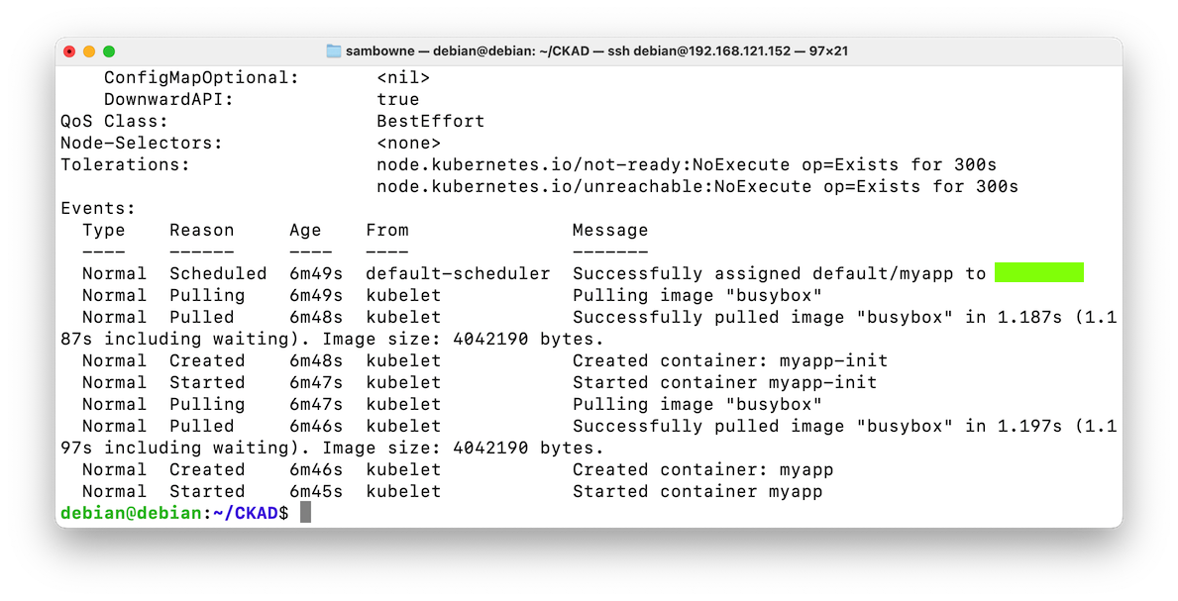The height and width of the screenshot is (601, 1178).
Task: Click the yellow minimize window button
Action: 89,51
